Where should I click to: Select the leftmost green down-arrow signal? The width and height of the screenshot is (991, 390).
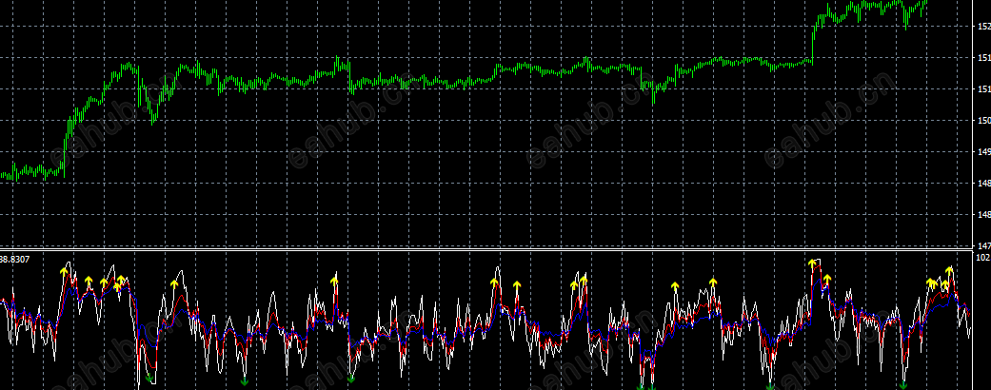click(x=149, y=378)
